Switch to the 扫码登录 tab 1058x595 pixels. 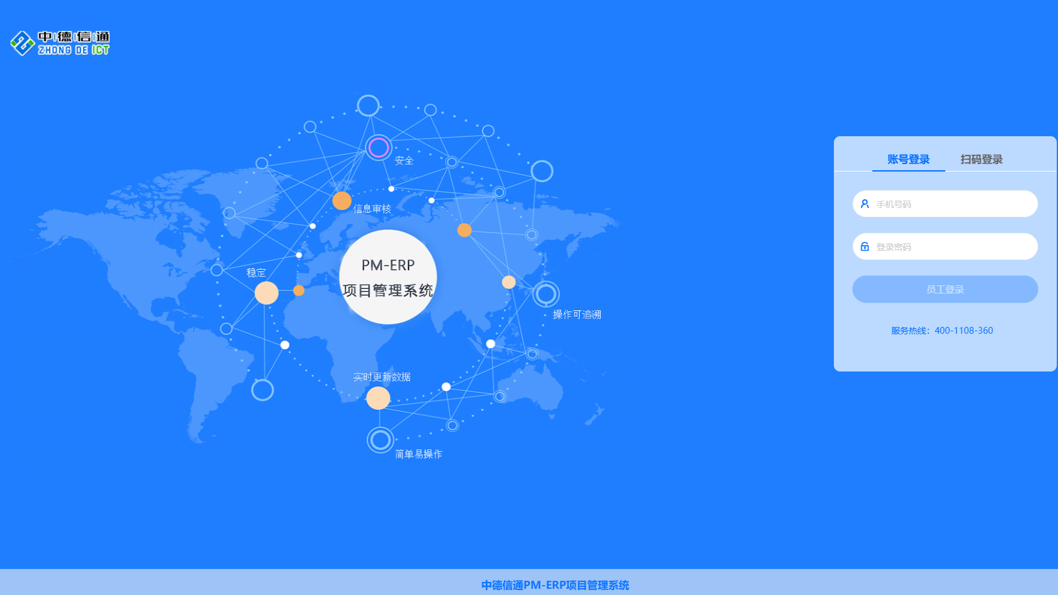pyautogui.click(x=981, y=159)
